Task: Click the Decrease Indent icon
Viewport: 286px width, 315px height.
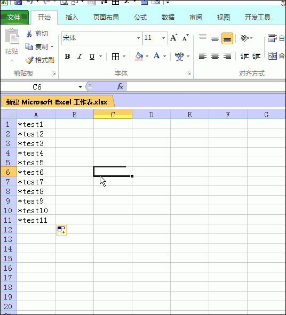Action: pyautogui.click(x=244, y=56)
